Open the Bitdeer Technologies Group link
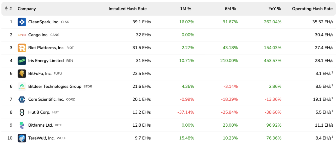This screenshot has height=144, width=336. click(55, 86)
